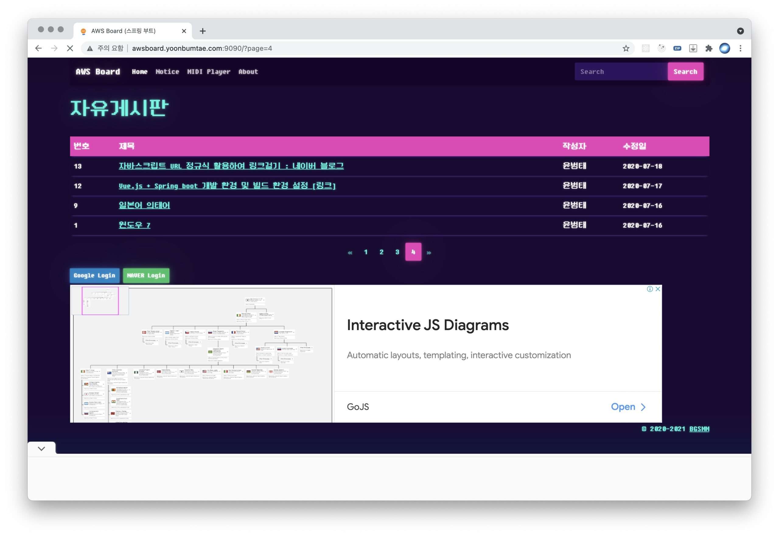
Task: Open the Vue.js + Spring boot post
Action: pyautogui.click(x=227, y=186)
